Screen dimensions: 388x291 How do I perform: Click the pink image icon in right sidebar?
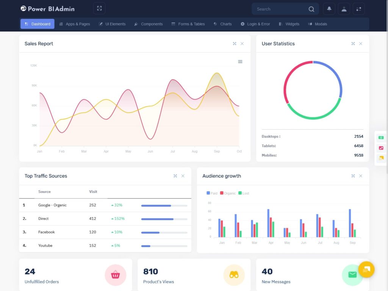381,148
